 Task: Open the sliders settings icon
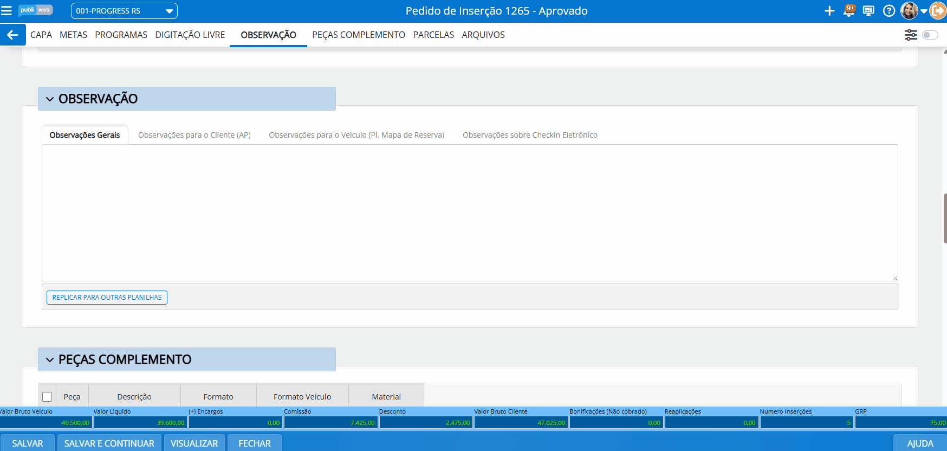point(911,35)
